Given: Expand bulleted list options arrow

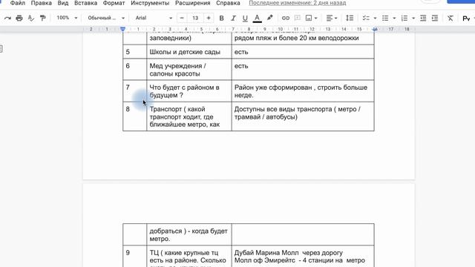Looking at the screenshot, I should coord(394,18).
